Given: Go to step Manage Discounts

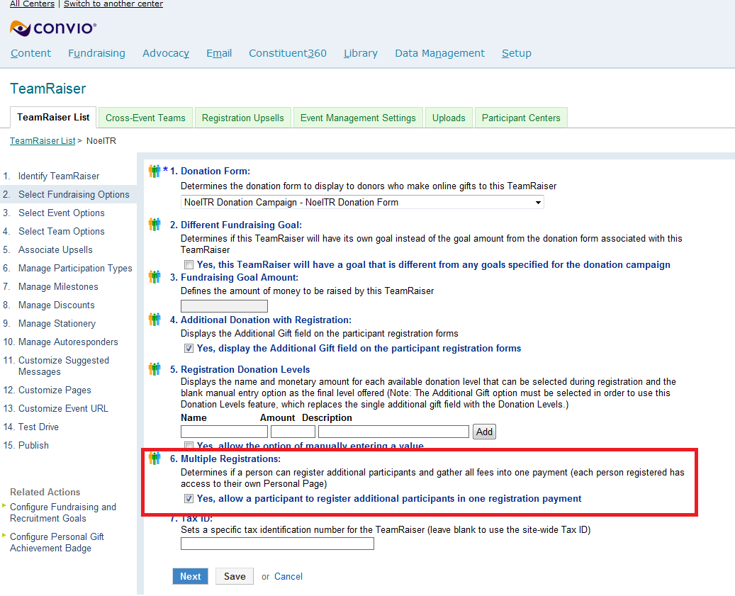Looking at the screenshot, I should point(56,305).
